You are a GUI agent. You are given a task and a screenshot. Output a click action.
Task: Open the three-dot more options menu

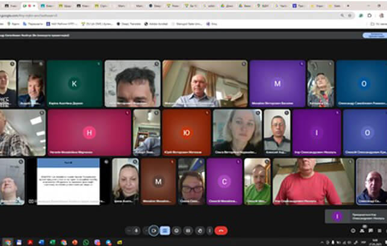[209, 230]
